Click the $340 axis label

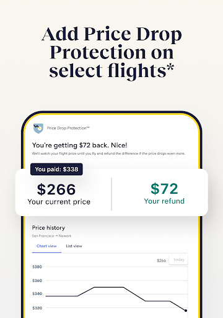pyautogui.click(x=37, y=294)
